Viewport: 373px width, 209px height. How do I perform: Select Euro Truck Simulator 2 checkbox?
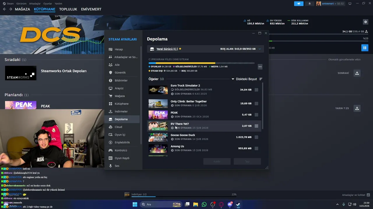click(256, 90)
